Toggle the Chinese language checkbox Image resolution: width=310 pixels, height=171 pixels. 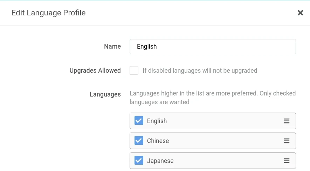139,141
